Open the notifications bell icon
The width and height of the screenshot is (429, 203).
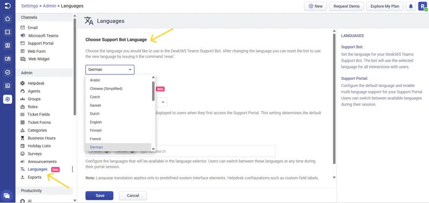tap(411, 6)
